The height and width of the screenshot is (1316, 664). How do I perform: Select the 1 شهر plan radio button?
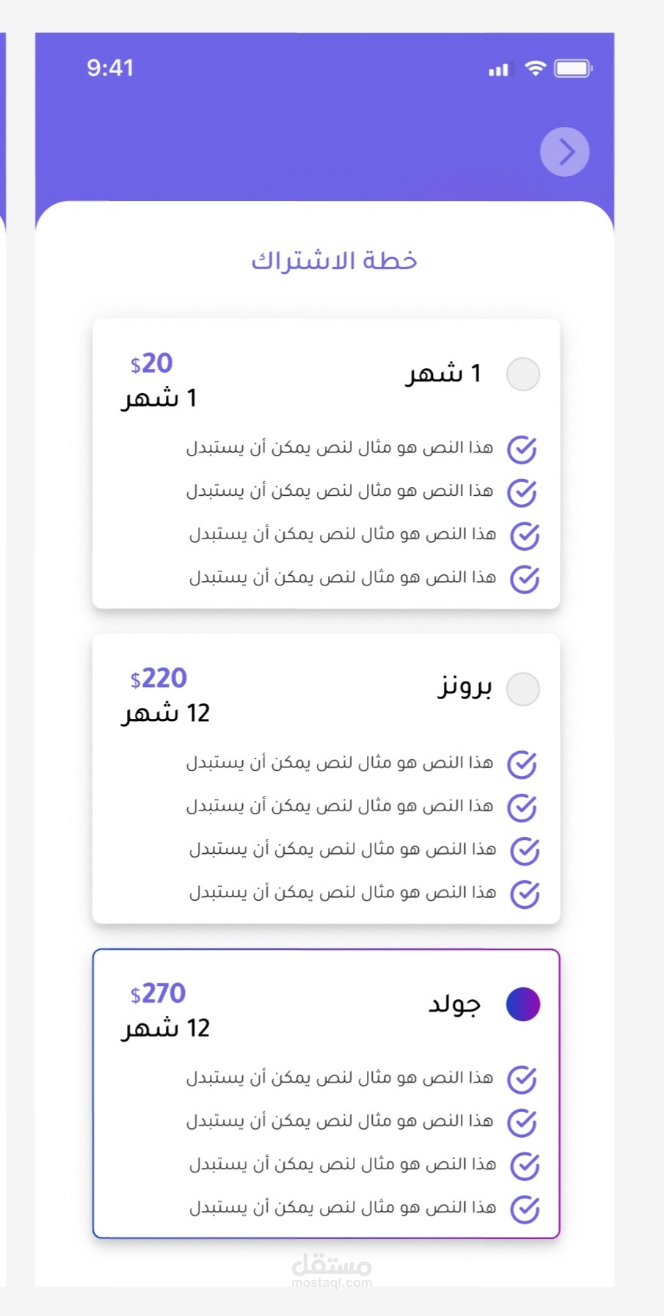(x=523, y=374)
